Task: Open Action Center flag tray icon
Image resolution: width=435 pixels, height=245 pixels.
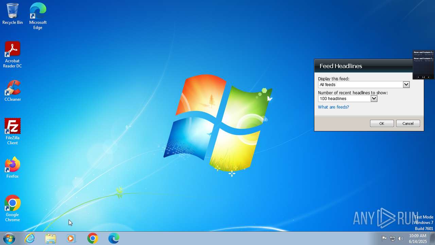Action: [384, 239]
